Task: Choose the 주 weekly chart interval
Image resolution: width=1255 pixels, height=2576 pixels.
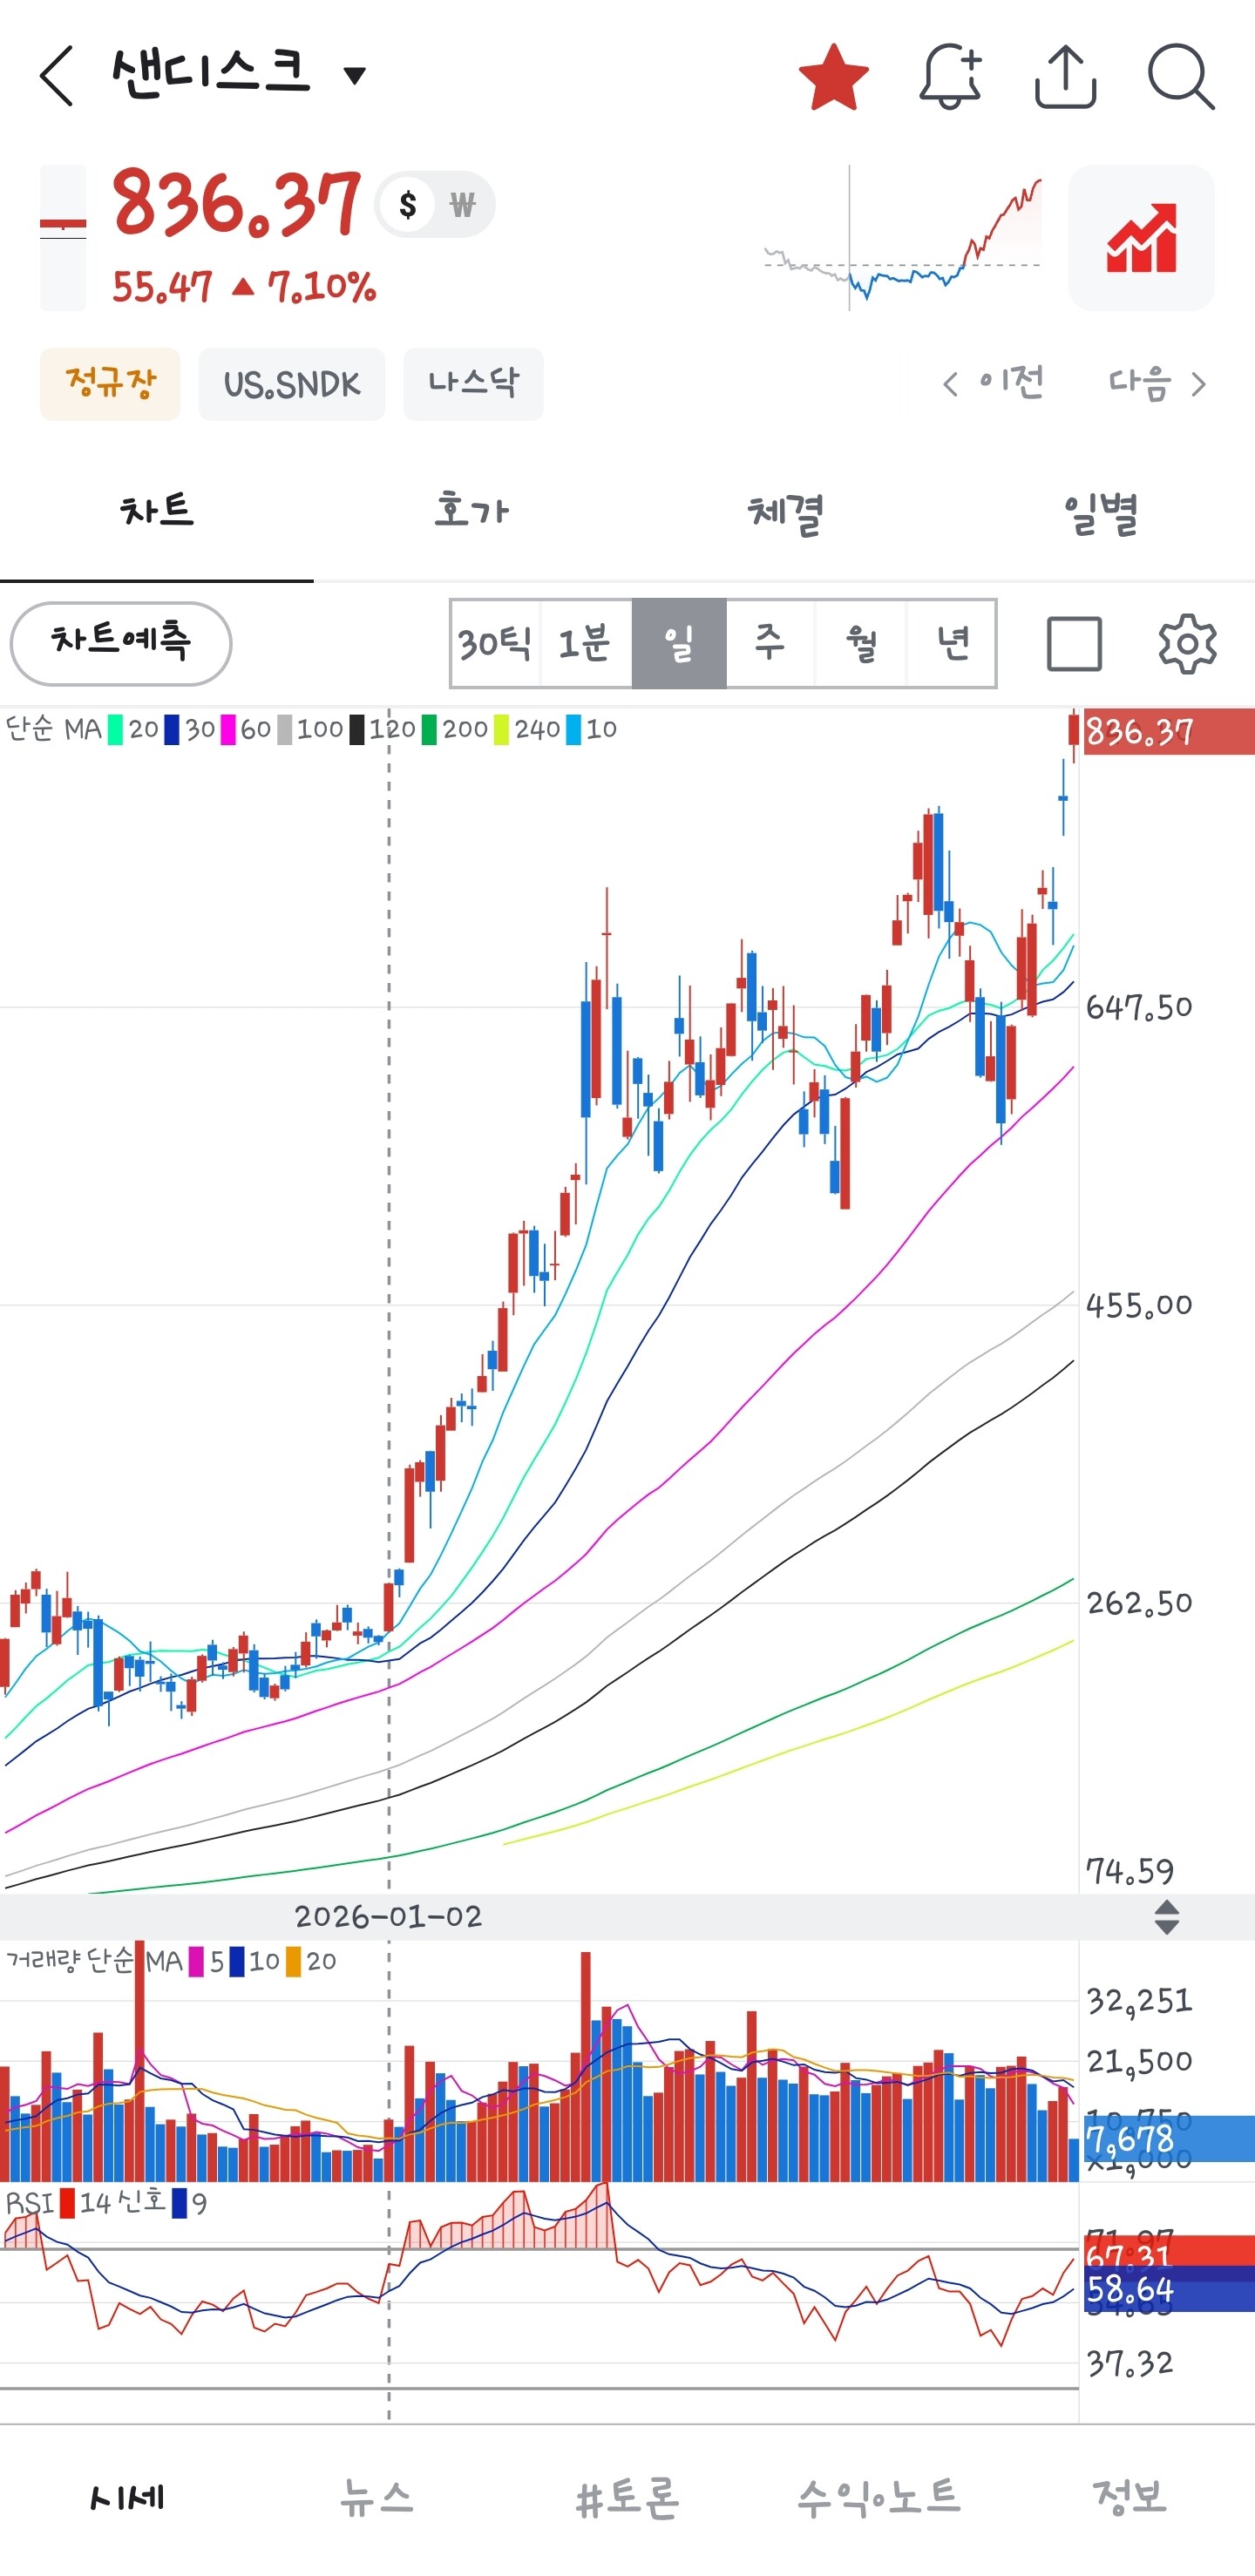Action: click(x=770, y=643)
